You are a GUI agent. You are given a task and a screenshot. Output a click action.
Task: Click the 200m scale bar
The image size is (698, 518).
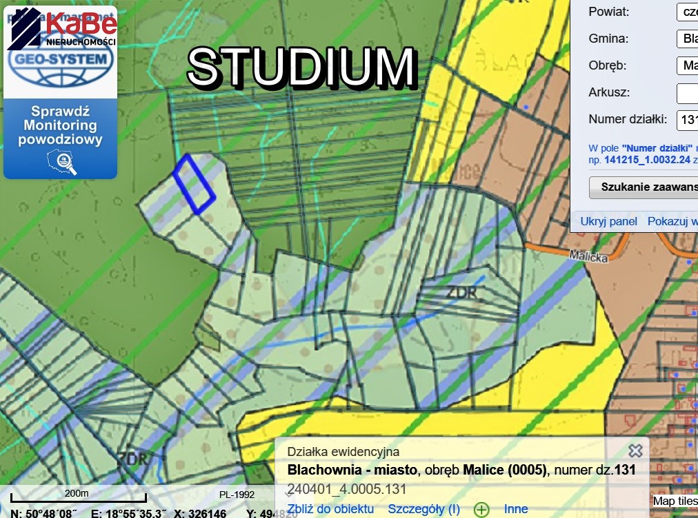click(79, 497)
